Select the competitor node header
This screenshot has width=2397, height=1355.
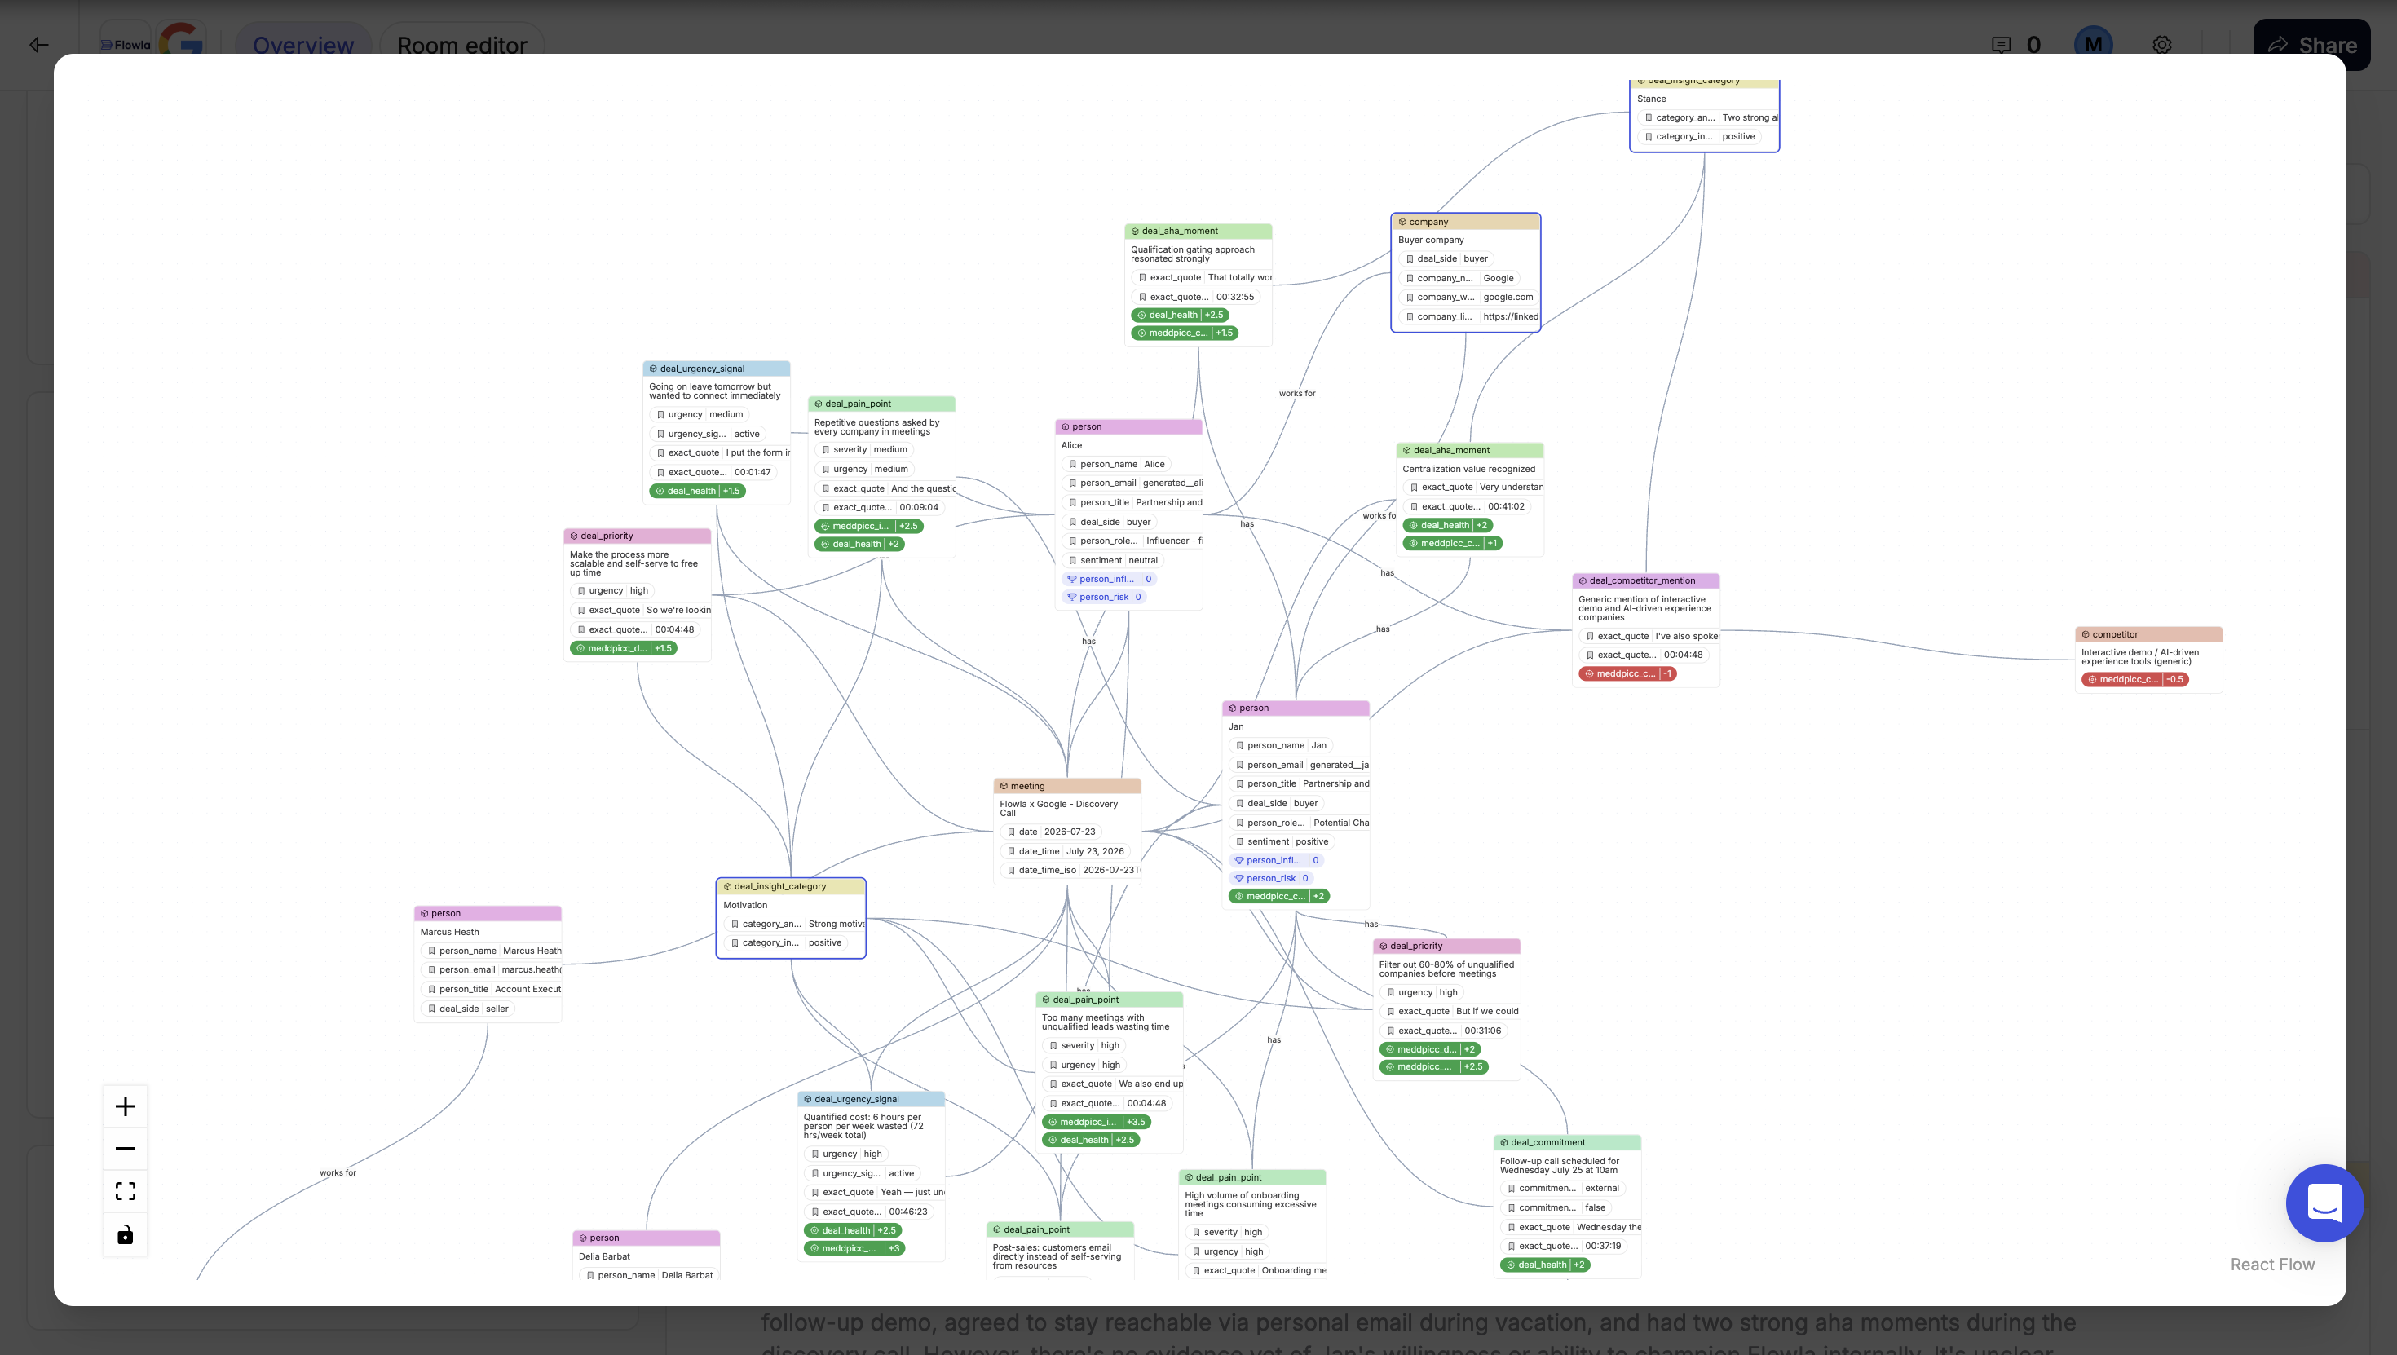point(2148,633)
